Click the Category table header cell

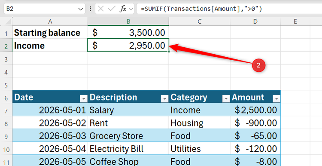tap(199, 97)
